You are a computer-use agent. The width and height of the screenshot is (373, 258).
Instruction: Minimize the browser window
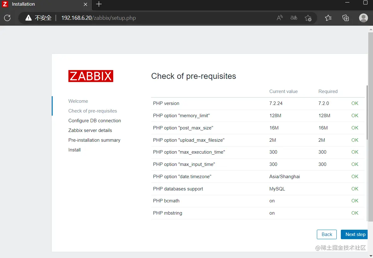pyautogui.click(x=347, y=3)
